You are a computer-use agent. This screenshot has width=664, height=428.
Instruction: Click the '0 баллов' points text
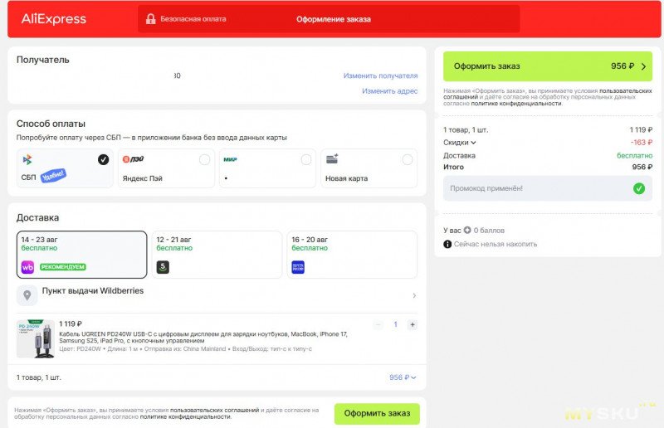489,231
